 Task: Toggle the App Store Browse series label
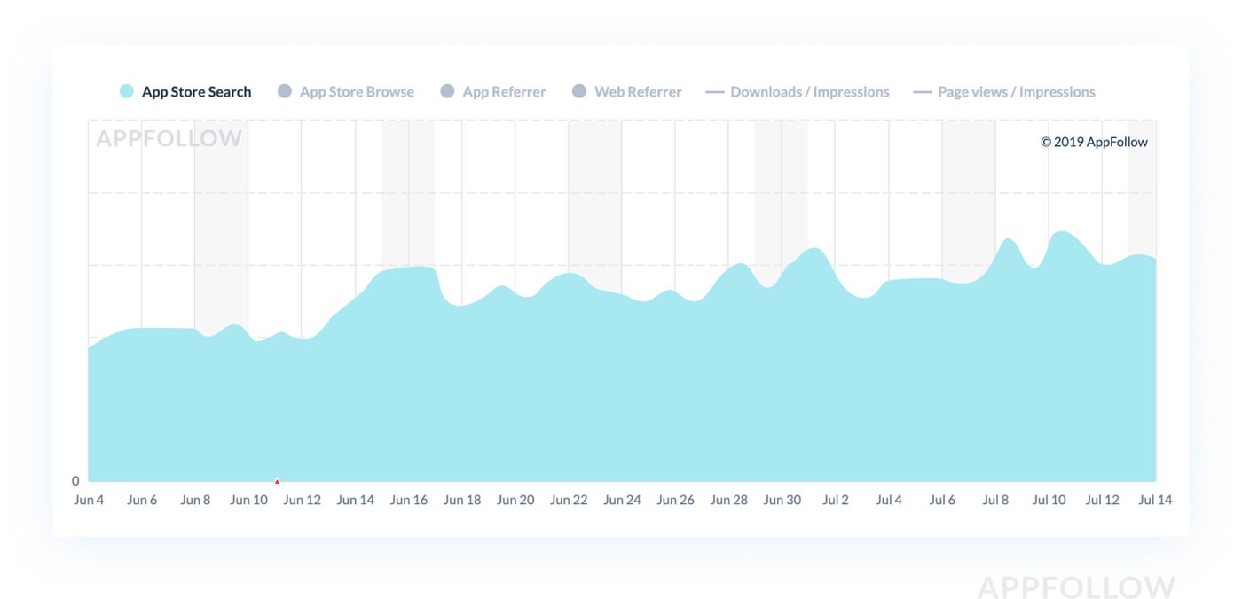click(357, 92)
